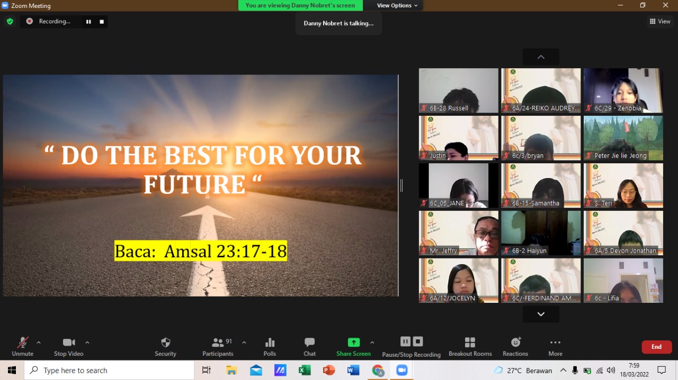Open the Polls window
Image resolution: width=678 pixels, height=380 pixels.
pyautogui.click(x=270, y=346)
